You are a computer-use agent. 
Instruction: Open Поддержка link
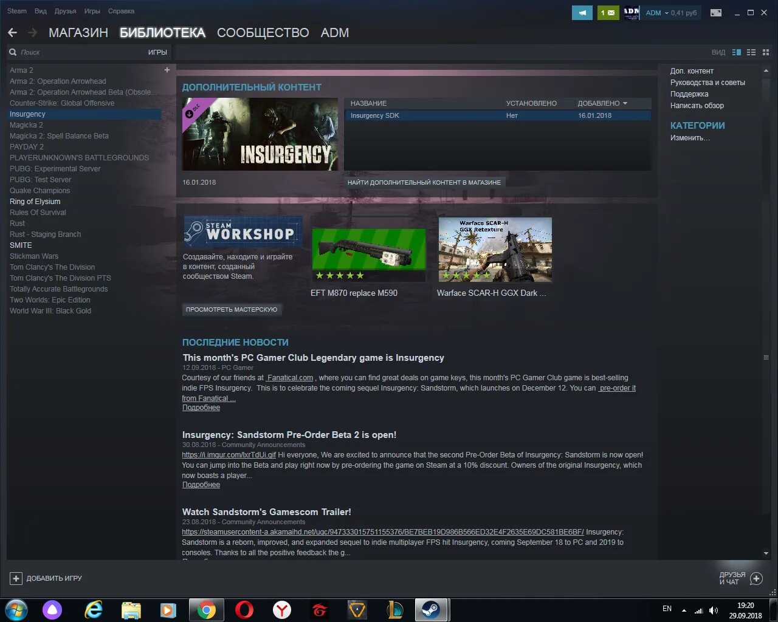pyautogui.click(x=689, y=94)
